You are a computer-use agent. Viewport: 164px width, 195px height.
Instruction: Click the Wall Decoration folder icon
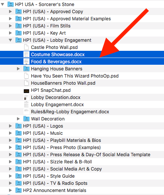pyautogui.click(x=26, y=119)
